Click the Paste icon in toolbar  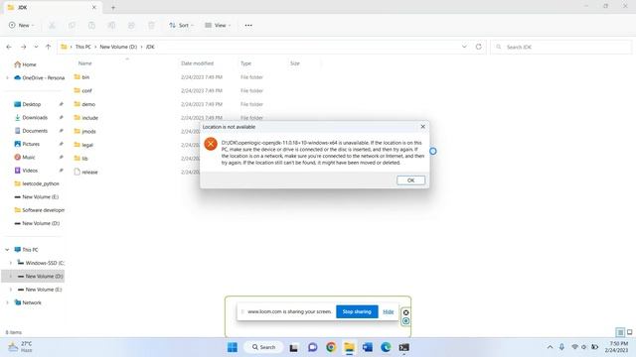pyautogui.click(x=91, y=26)
